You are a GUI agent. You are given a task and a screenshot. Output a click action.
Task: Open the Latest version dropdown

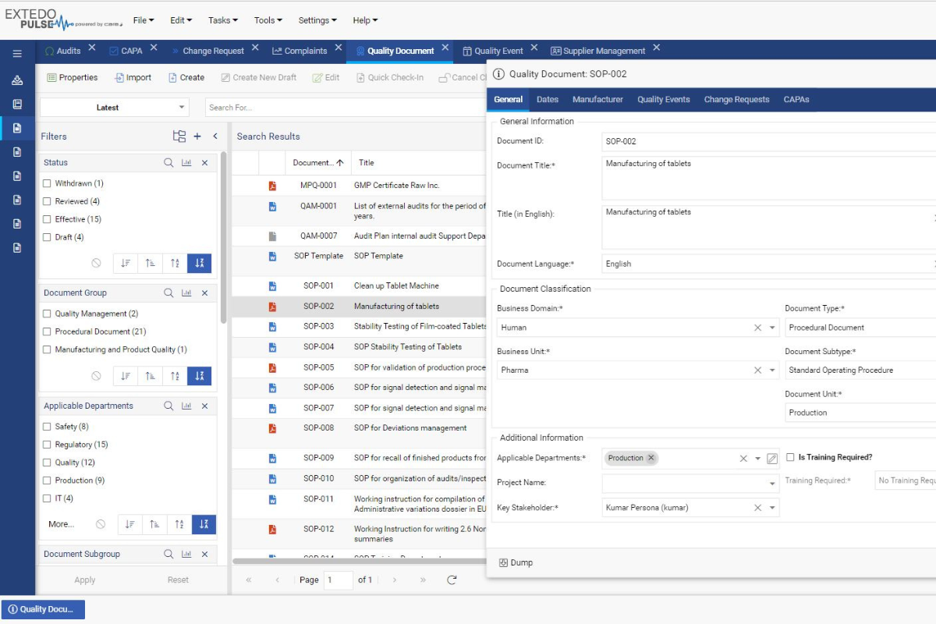coord(115,108)
